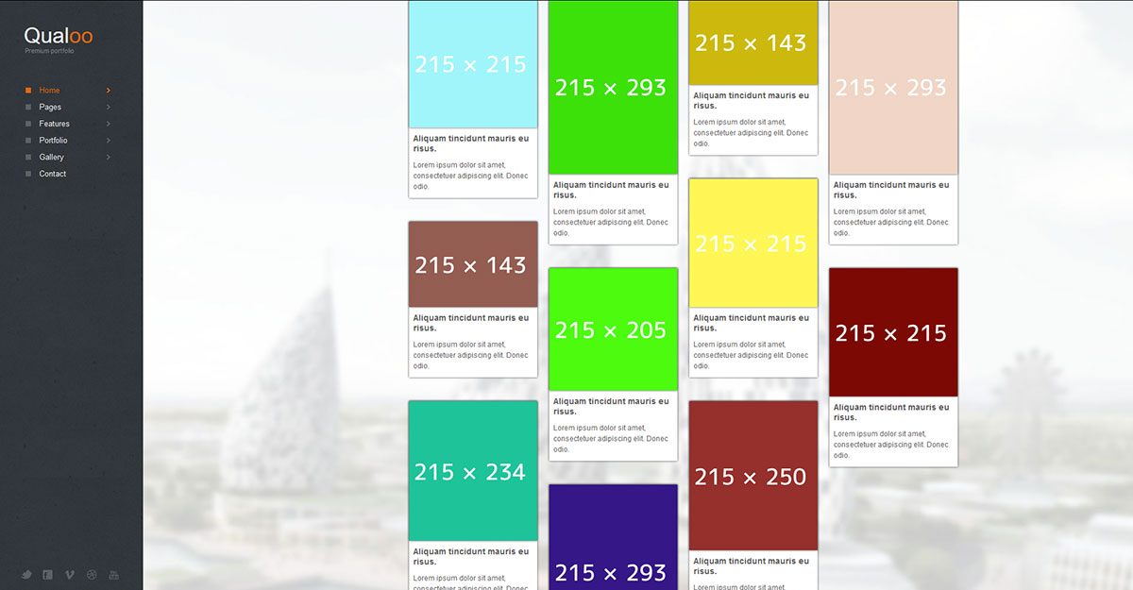The height and width of the screenshot is (590, 1133).
Task: Open the Gallery menu item
Action: [x=52, y=157]
